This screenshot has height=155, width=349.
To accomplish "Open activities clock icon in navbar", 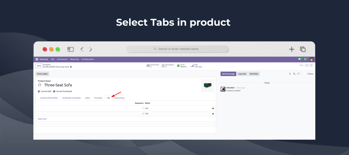I will coord(305,59).
